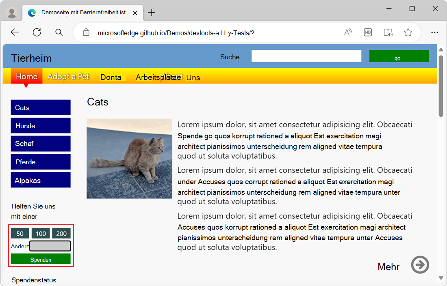Pick the 200 donation amount
The width and height of the screenshot is (447, 286).
(61, 233)
